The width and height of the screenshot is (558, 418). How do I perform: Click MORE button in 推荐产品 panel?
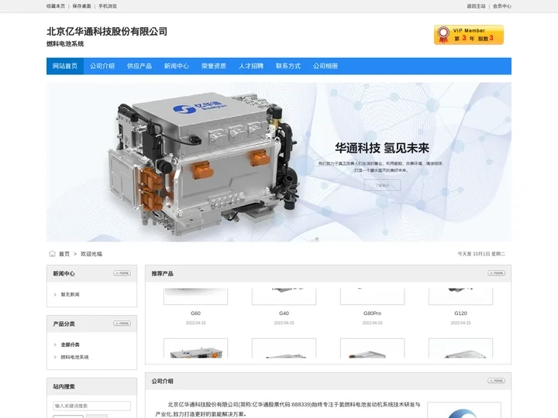497,273
